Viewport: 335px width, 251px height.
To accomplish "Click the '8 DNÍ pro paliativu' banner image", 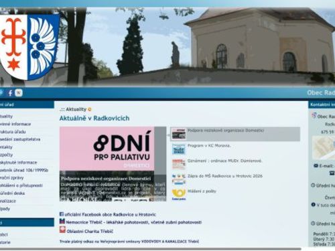I will point(113,164).
